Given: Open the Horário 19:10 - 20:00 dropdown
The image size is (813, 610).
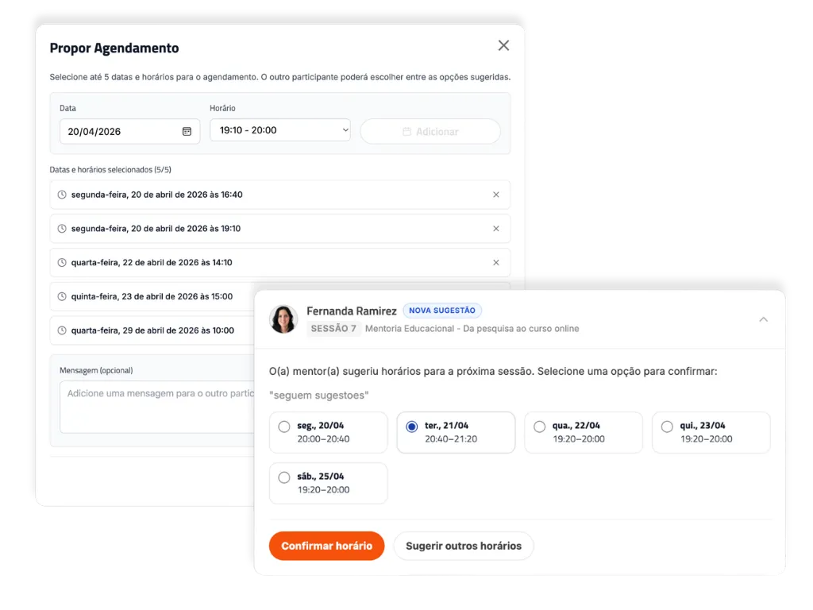Looking at the screenshot, I should click(279, 130).
